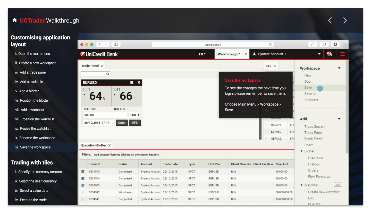Open row menu for trade 5234544

tap(83, 178)
